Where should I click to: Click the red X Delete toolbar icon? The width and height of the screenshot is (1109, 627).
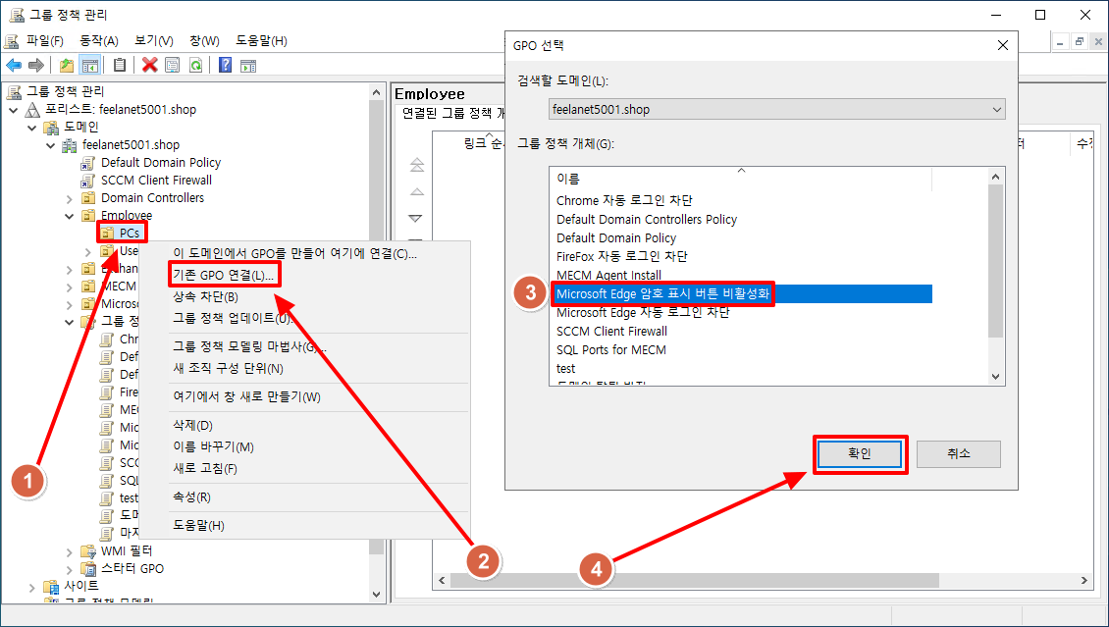click(149, 66)
